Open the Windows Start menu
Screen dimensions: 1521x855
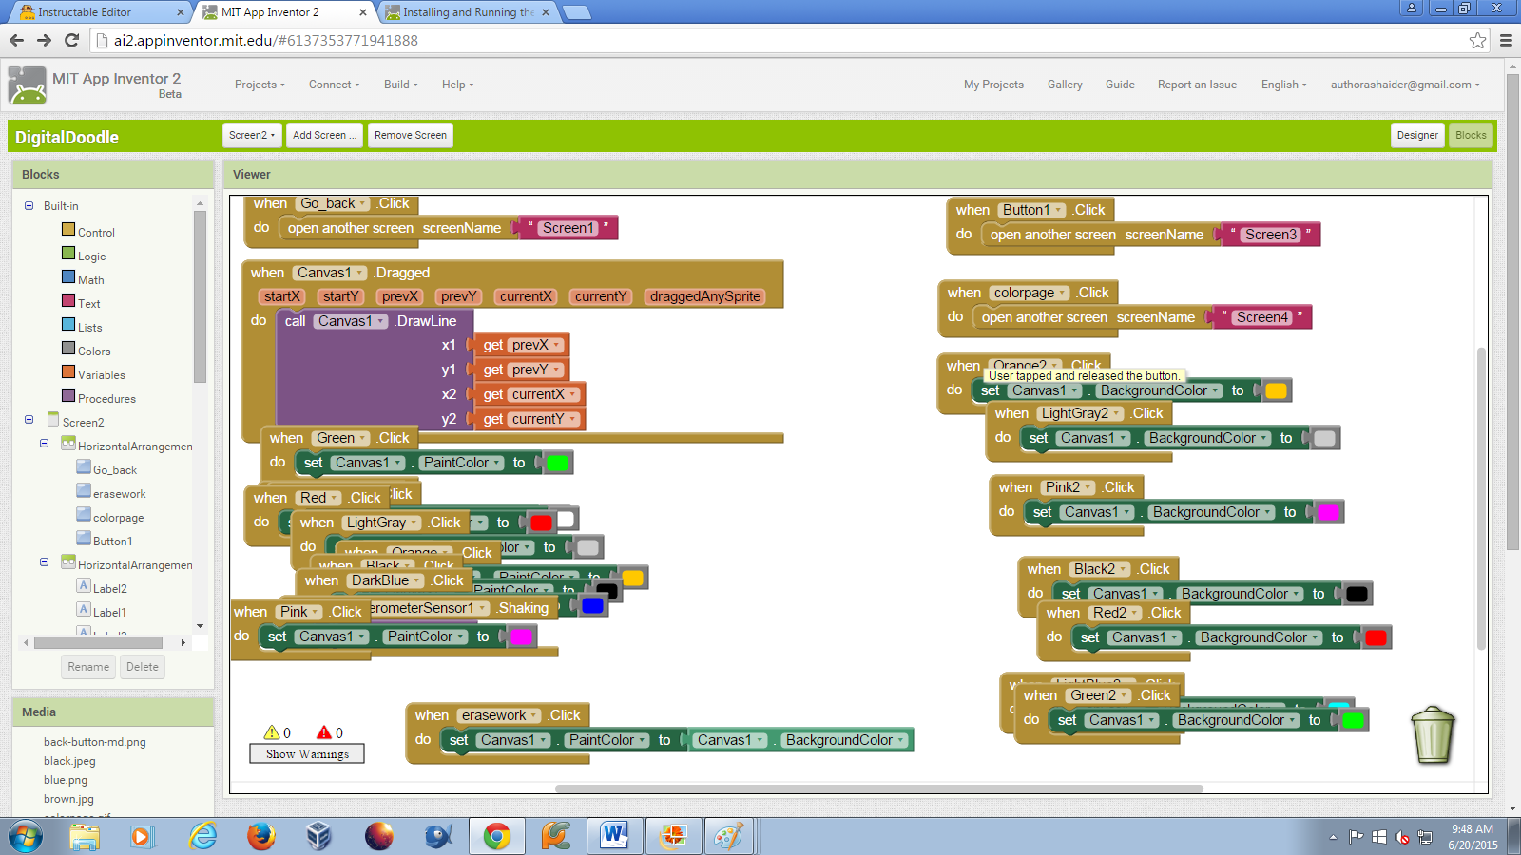(26, 837)
